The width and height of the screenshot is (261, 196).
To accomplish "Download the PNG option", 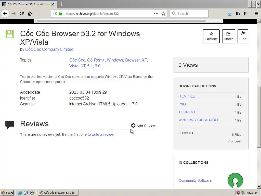I will (x=182, y=104).
